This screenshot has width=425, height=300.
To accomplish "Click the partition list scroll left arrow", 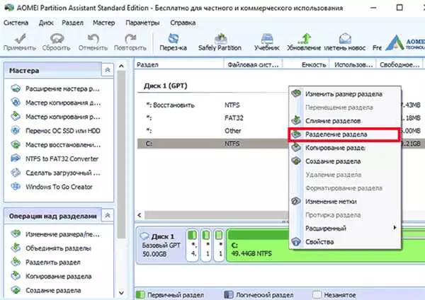I will [x=140, y=215].
